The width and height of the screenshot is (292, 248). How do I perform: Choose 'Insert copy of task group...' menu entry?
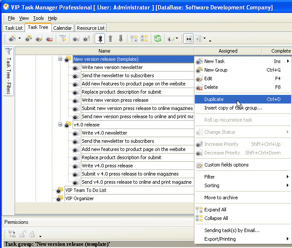click(x=243, y=108)
